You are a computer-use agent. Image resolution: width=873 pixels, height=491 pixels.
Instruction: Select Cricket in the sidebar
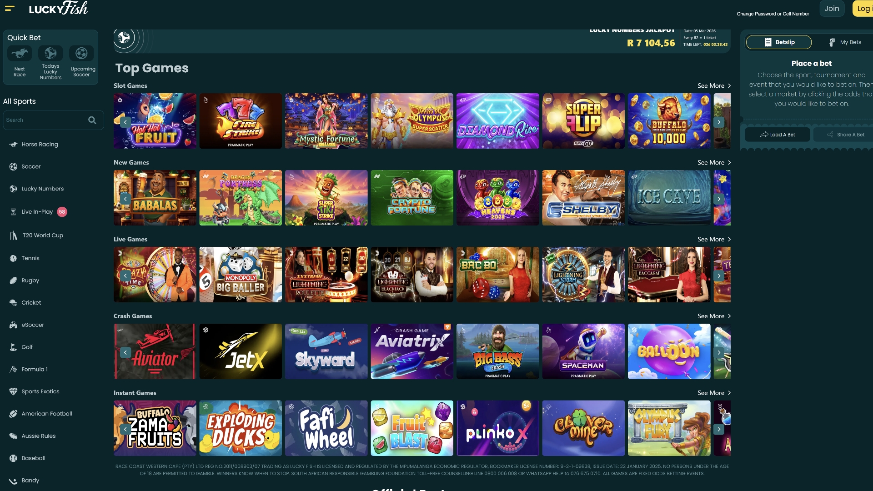click(x=31, y=302)
